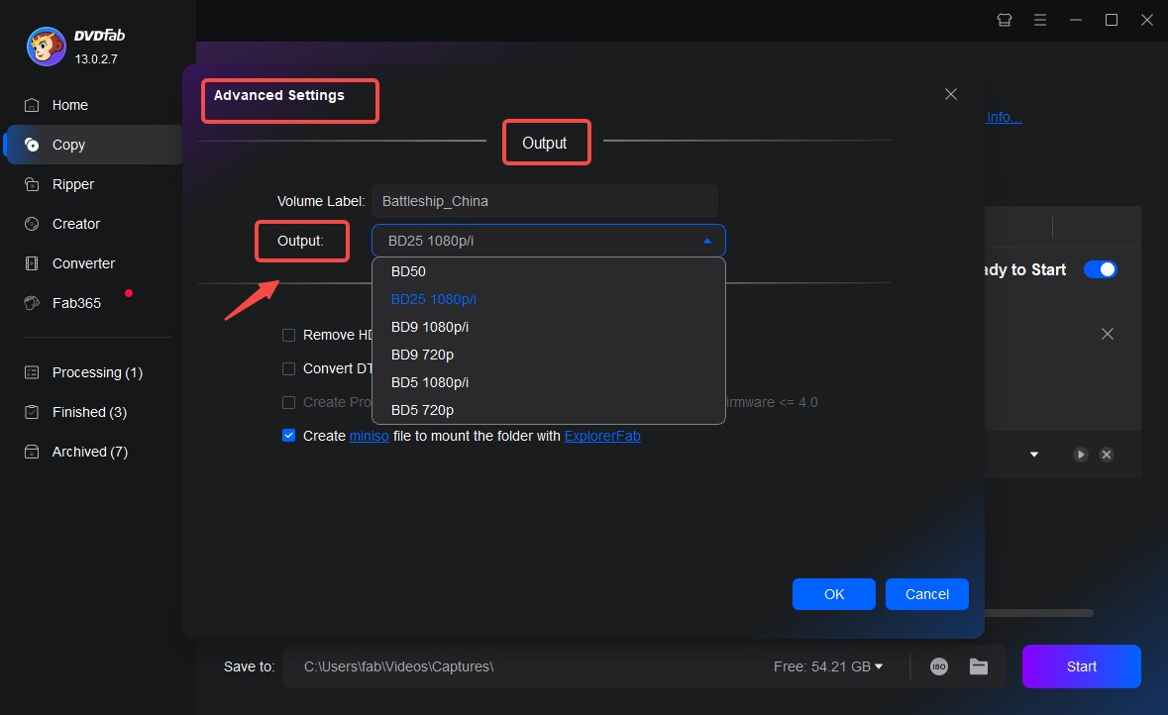1168x715 pixels.
Task: Select the ISO output icon near Save to
Action: pyautogui.click(x=938, y=666)
